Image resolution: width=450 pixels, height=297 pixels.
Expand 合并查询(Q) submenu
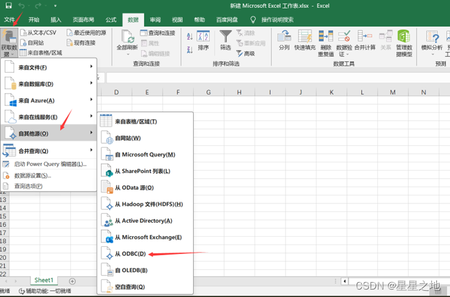click(48, 151)
